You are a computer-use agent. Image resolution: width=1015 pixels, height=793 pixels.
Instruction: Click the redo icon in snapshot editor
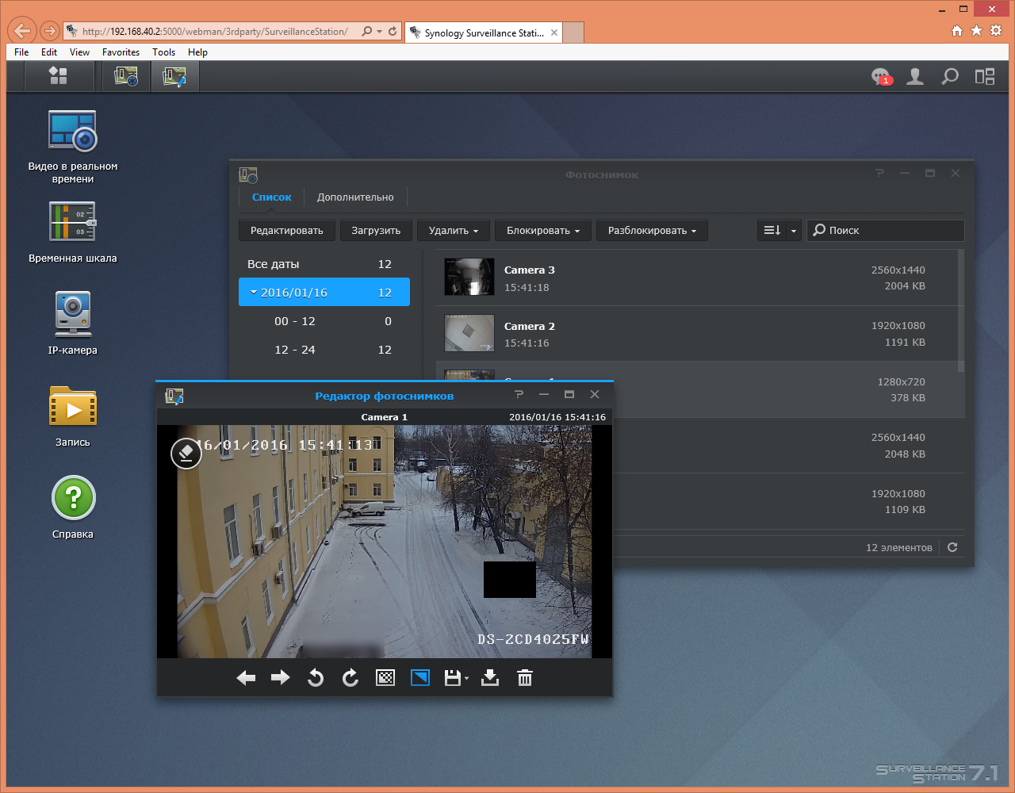pos(350,678)
